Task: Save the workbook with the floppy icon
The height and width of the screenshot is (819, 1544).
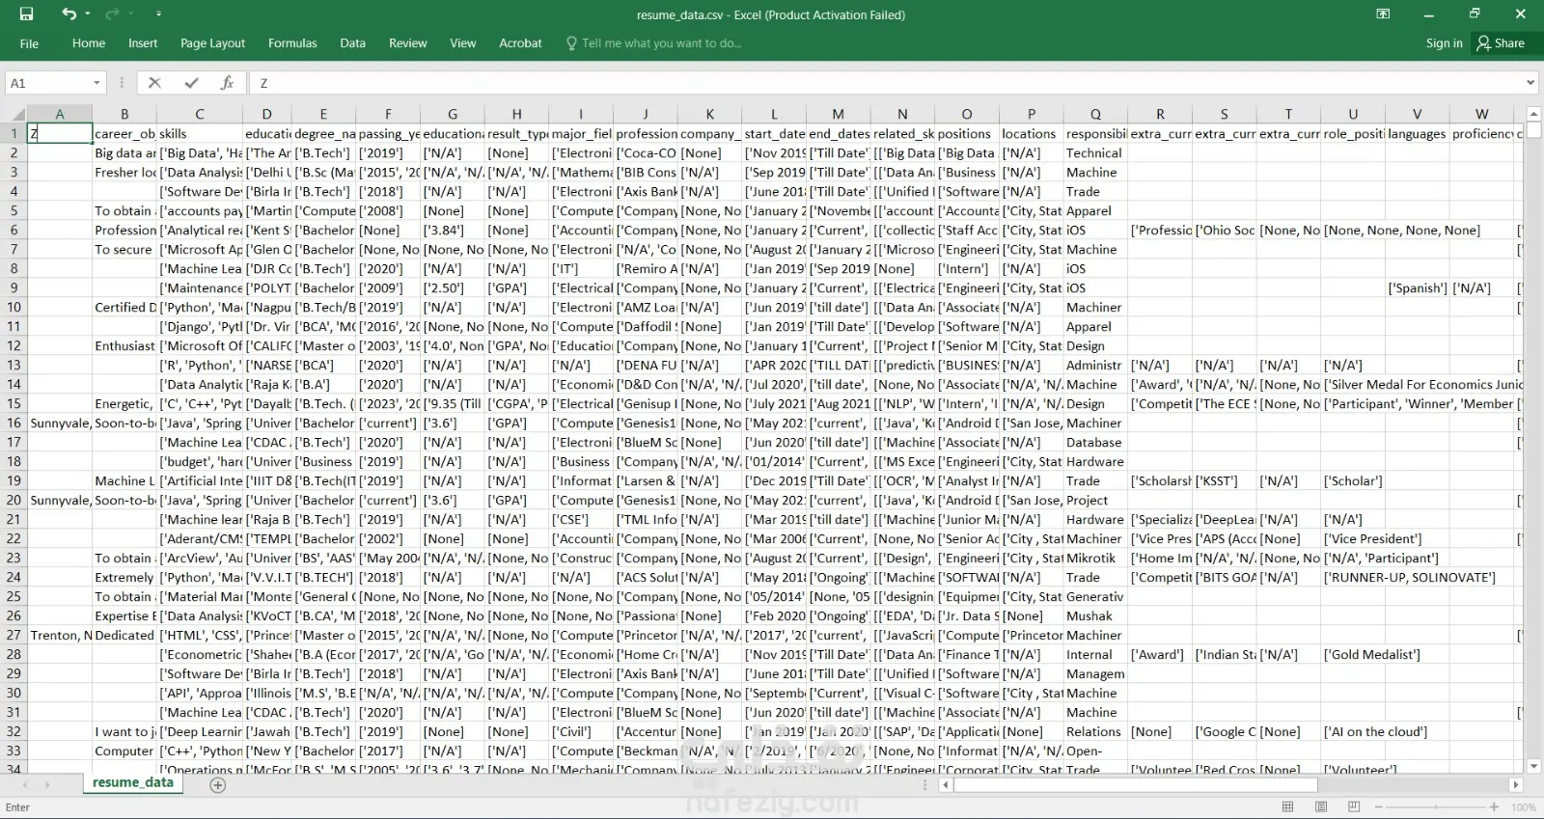Action: [26, 14]
